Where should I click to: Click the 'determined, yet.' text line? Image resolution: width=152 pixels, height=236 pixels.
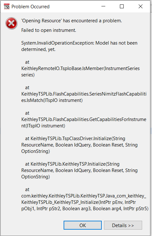tap(38, 49)
